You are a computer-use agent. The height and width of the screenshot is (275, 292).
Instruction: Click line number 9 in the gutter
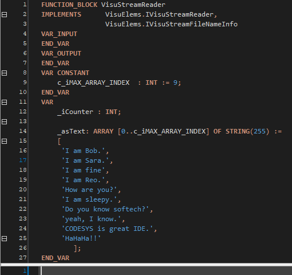[x=25, y=82]
